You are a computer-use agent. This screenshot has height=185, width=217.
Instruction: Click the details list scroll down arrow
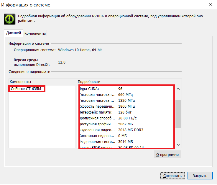pyautogui.click(x=178, y=145)
